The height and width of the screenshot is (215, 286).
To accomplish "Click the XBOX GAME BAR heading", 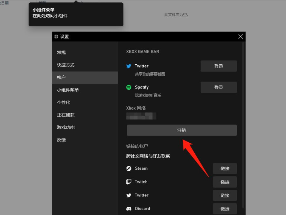I will [x=143, y=52].
